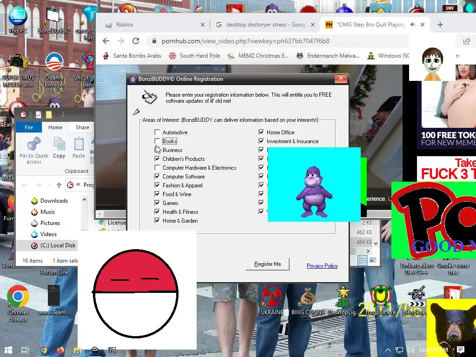
Task: Open the File tab in Explorer
Action: [x=29, y=127]
